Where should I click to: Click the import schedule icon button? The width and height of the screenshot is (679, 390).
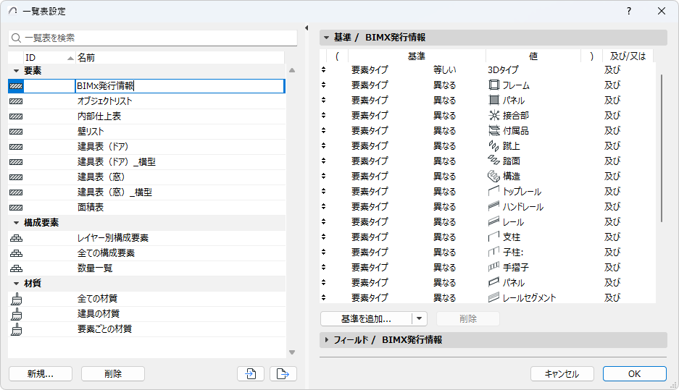click(x=251, y=373)
